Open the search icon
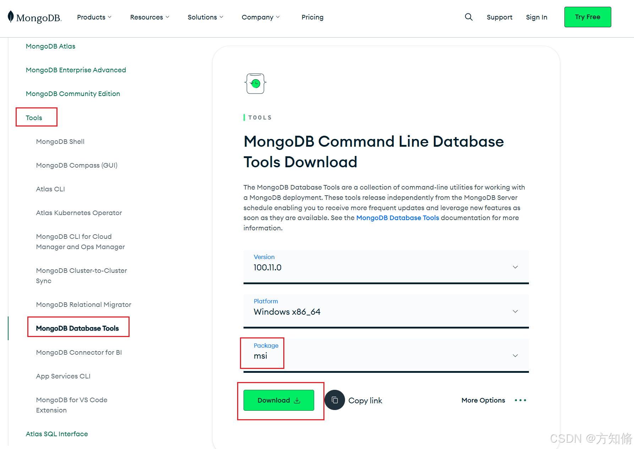 click(x=469, y=17)
